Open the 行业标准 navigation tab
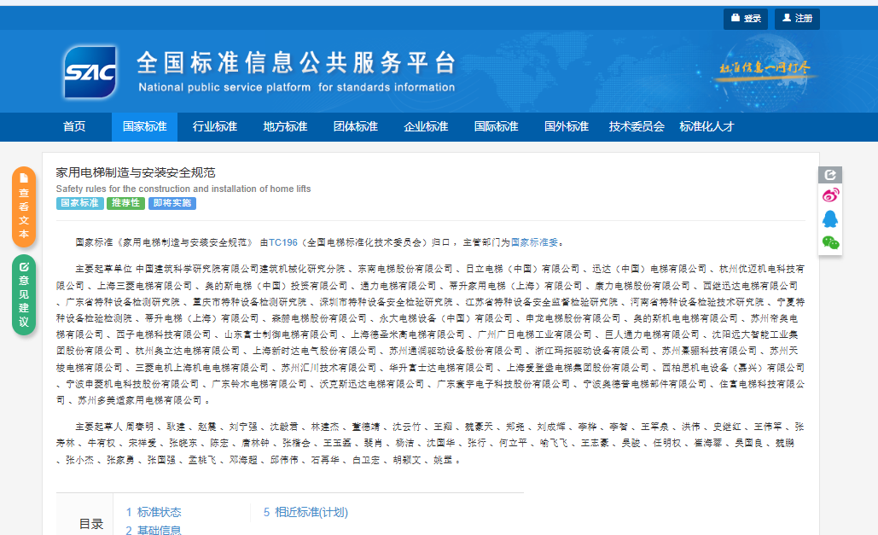This screenshot has width=878, height=535. click(215, 126)
